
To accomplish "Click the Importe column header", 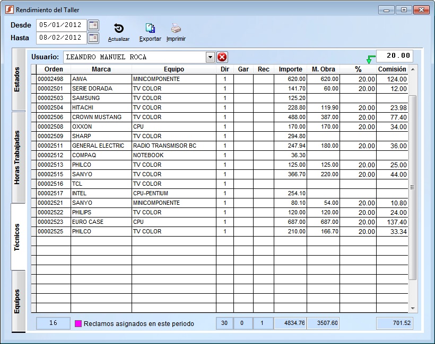I will point(290,69).
